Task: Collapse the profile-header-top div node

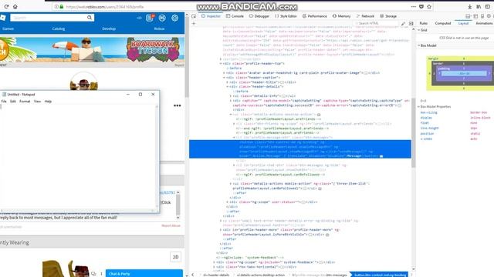Action: click(x=221, y=63)
